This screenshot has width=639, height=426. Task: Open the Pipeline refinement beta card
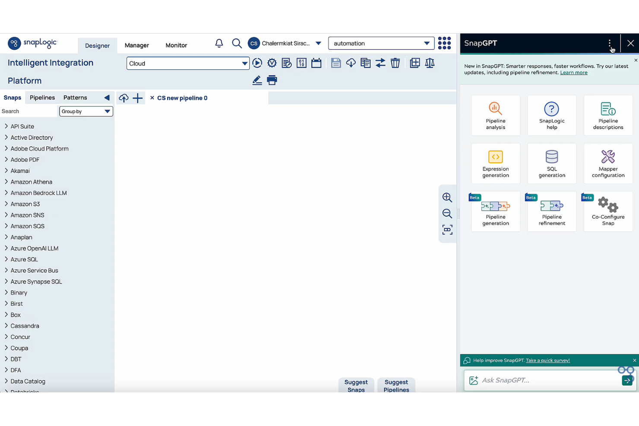point(552,211)
